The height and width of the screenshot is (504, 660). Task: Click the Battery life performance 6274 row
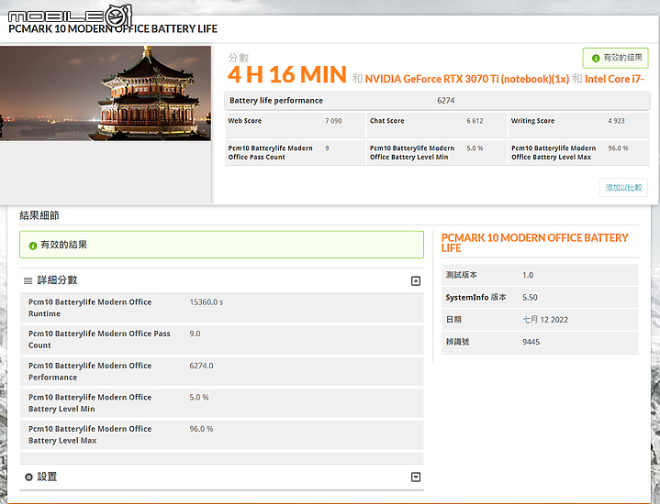coord(437,101)
